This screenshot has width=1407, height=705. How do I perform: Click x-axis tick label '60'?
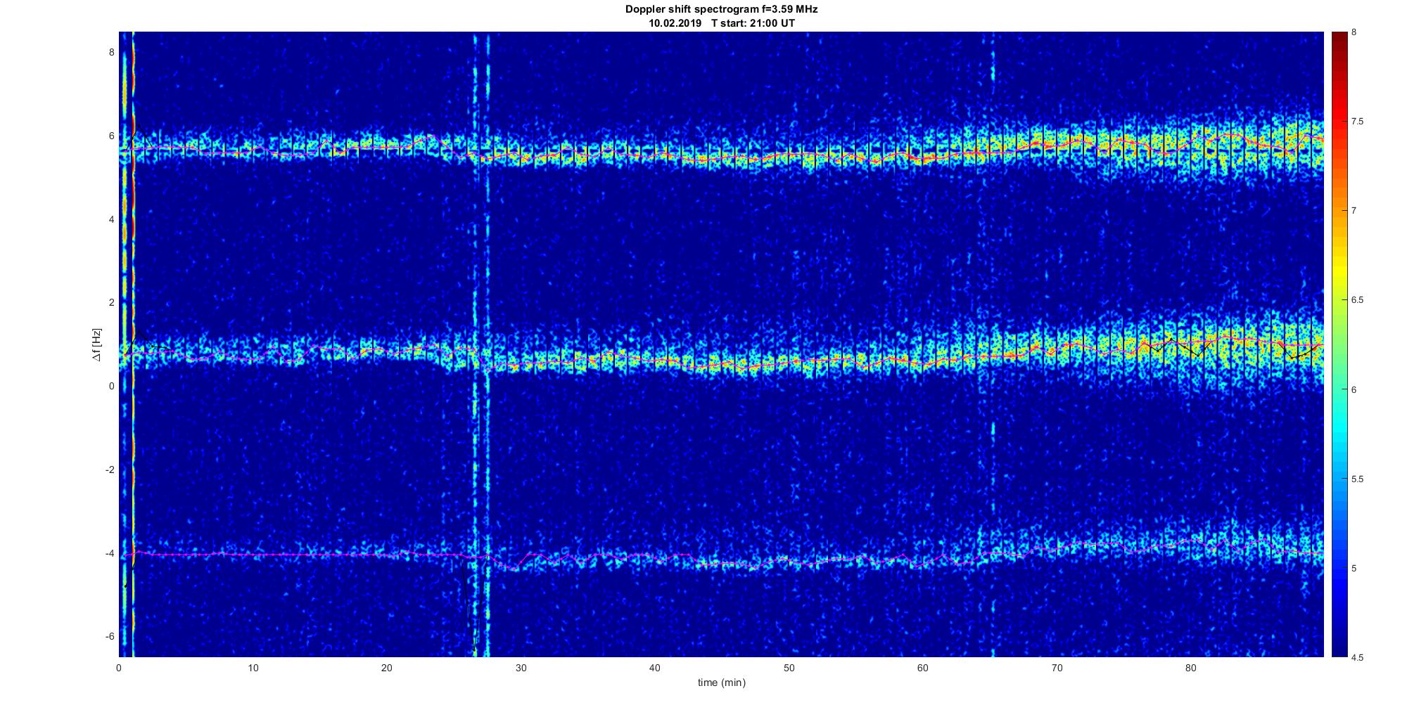tap(922, 668)
